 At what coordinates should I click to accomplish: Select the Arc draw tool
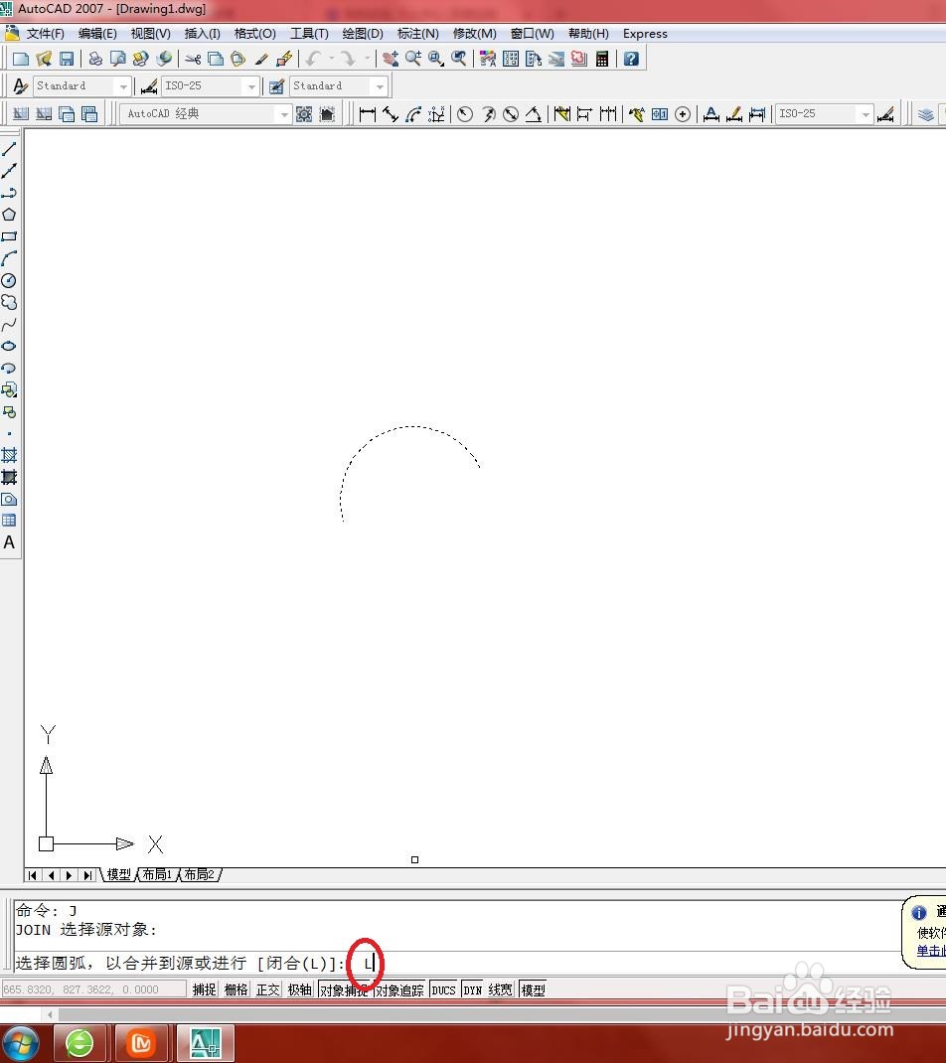pos(9,258)
